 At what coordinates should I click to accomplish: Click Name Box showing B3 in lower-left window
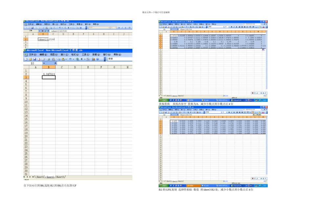coord(33,63)
